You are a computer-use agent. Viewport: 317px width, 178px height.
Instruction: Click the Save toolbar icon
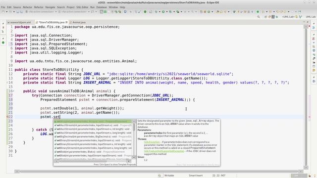tap(18, 12)
